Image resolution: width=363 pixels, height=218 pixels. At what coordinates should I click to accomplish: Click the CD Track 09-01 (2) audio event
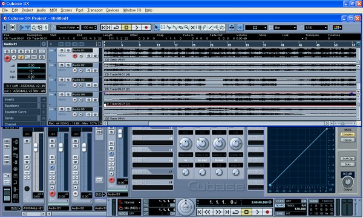(x=230, y=85)
